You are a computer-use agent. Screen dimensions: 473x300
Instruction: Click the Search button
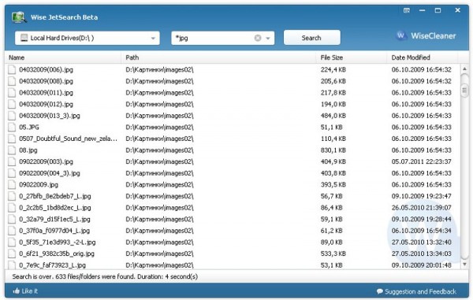pyautogui.click(x=312, y=38)
